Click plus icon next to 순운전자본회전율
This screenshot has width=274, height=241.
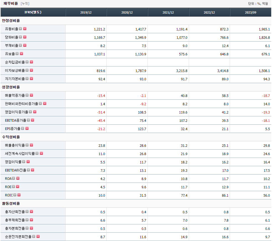38,237
